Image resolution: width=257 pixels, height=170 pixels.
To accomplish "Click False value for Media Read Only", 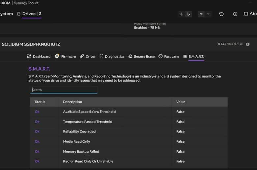I will pos(180,141).
